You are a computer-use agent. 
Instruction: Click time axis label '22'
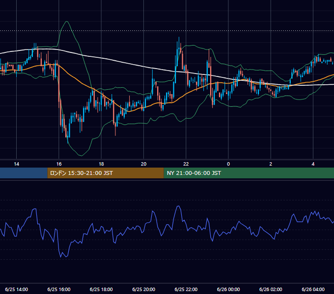(x=186, y=164)
